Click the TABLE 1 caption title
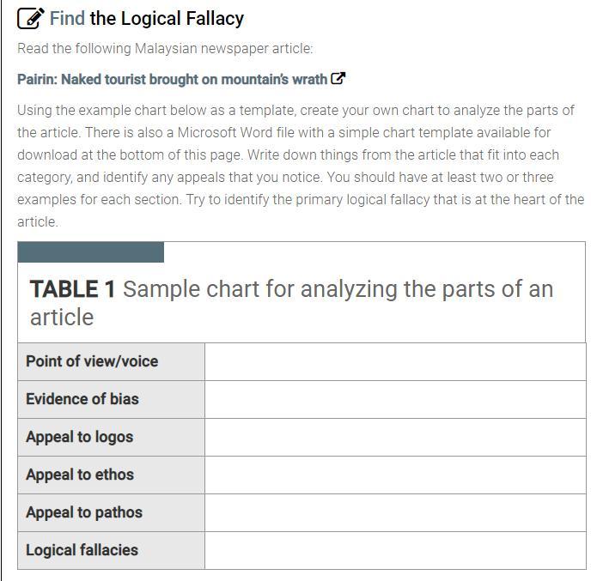Image resolution: width=597 pixels, height=581 pixels. coord(291,302)
